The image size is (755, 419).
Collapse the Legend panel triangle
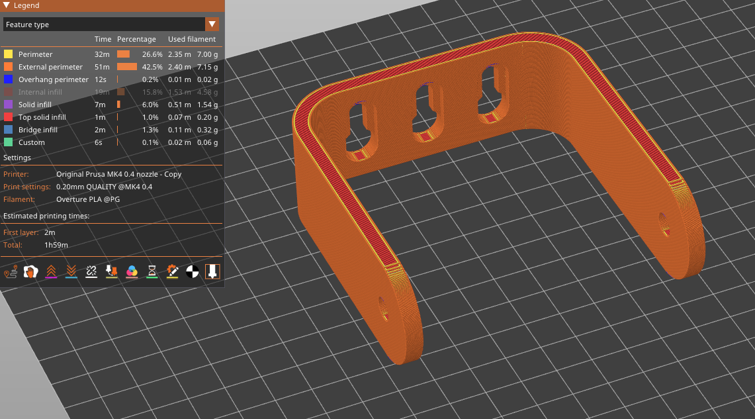click(x=7, y=5)
